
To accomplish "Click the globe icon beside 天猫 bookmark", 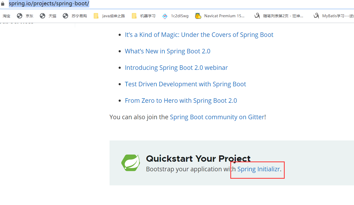I will coord(42,16).
